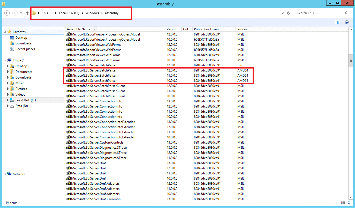Select Microsoft.SqlServer.Diagnostics.STrace 13.0.0.0 icon

[68, 148]
